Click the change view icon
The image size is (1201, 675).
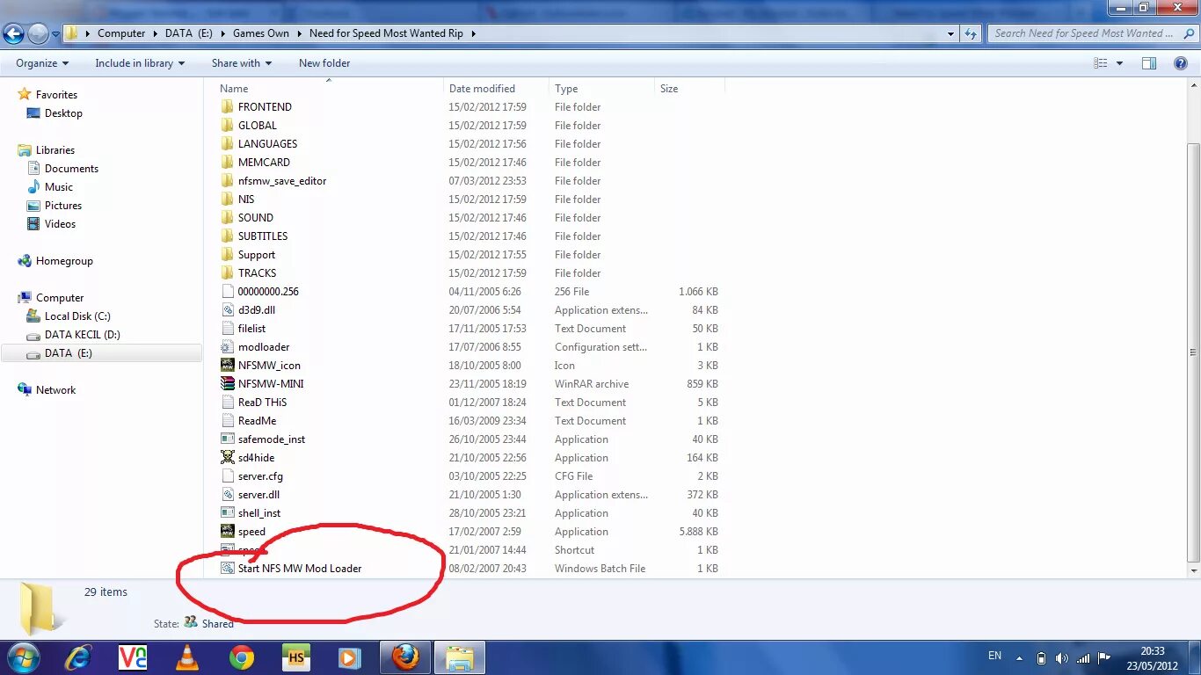click(x=1100, y=63)
